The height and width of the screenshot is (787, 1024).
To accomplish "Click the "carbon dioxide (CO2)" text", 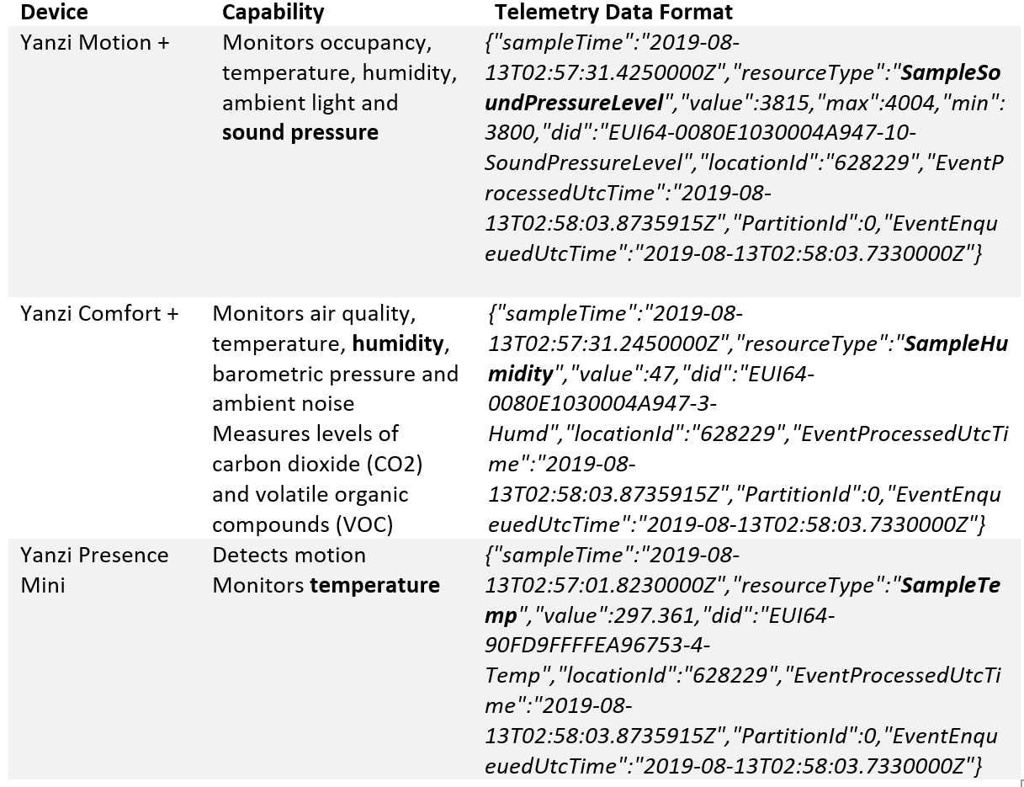I will point(316,464).
